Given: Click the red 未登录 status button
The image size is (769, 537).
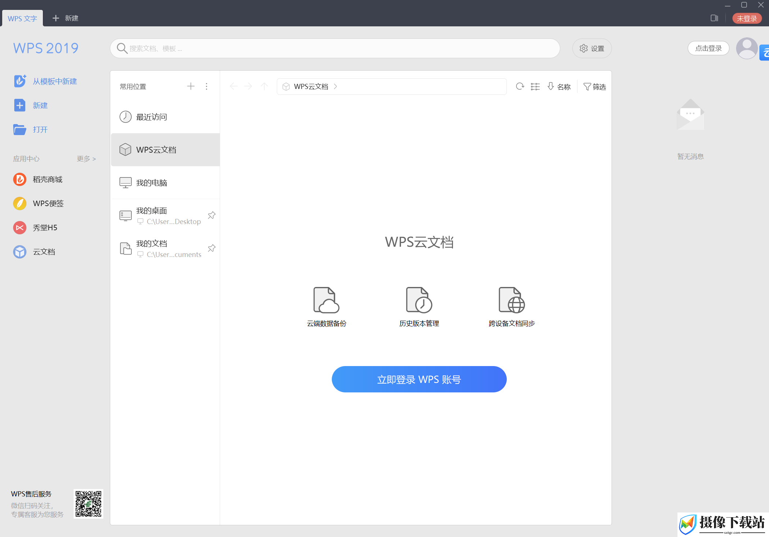Looking at the screenshot, I should coord(747,18).
